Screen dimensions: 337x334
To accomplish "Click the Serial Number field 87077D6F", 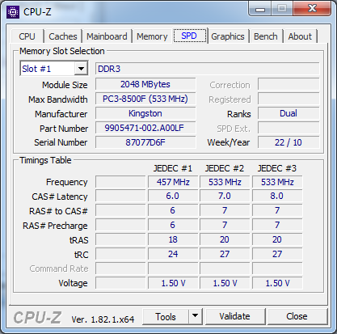I will 145,142.
